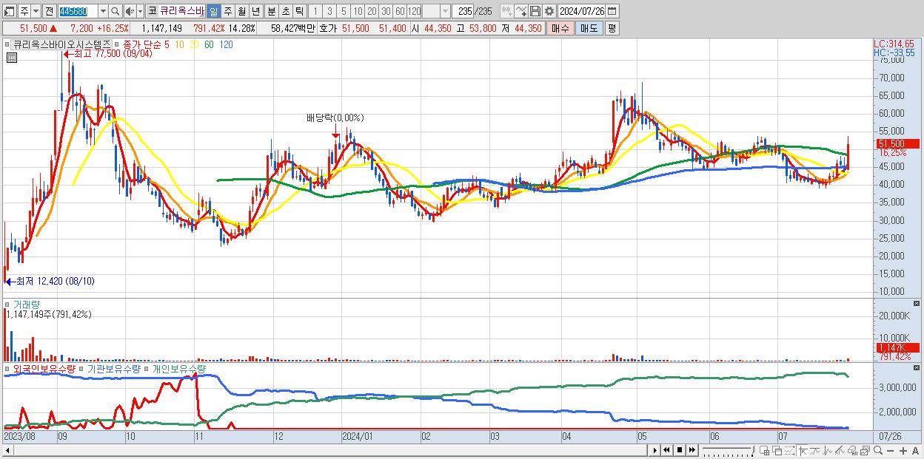Click the zigzag line chart icon

click(x=828, y=451)
